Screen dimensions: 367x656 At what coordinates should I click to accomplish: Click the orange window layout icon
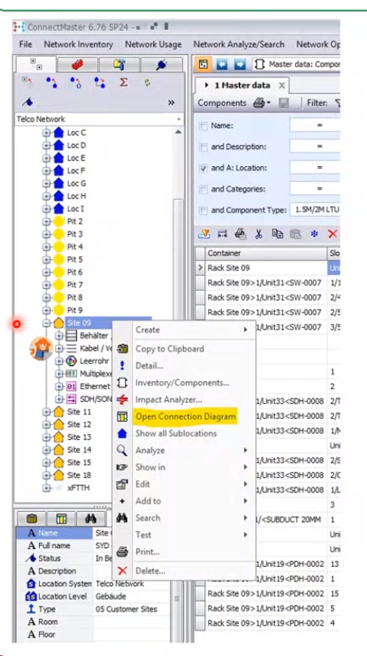pos(203,65)
